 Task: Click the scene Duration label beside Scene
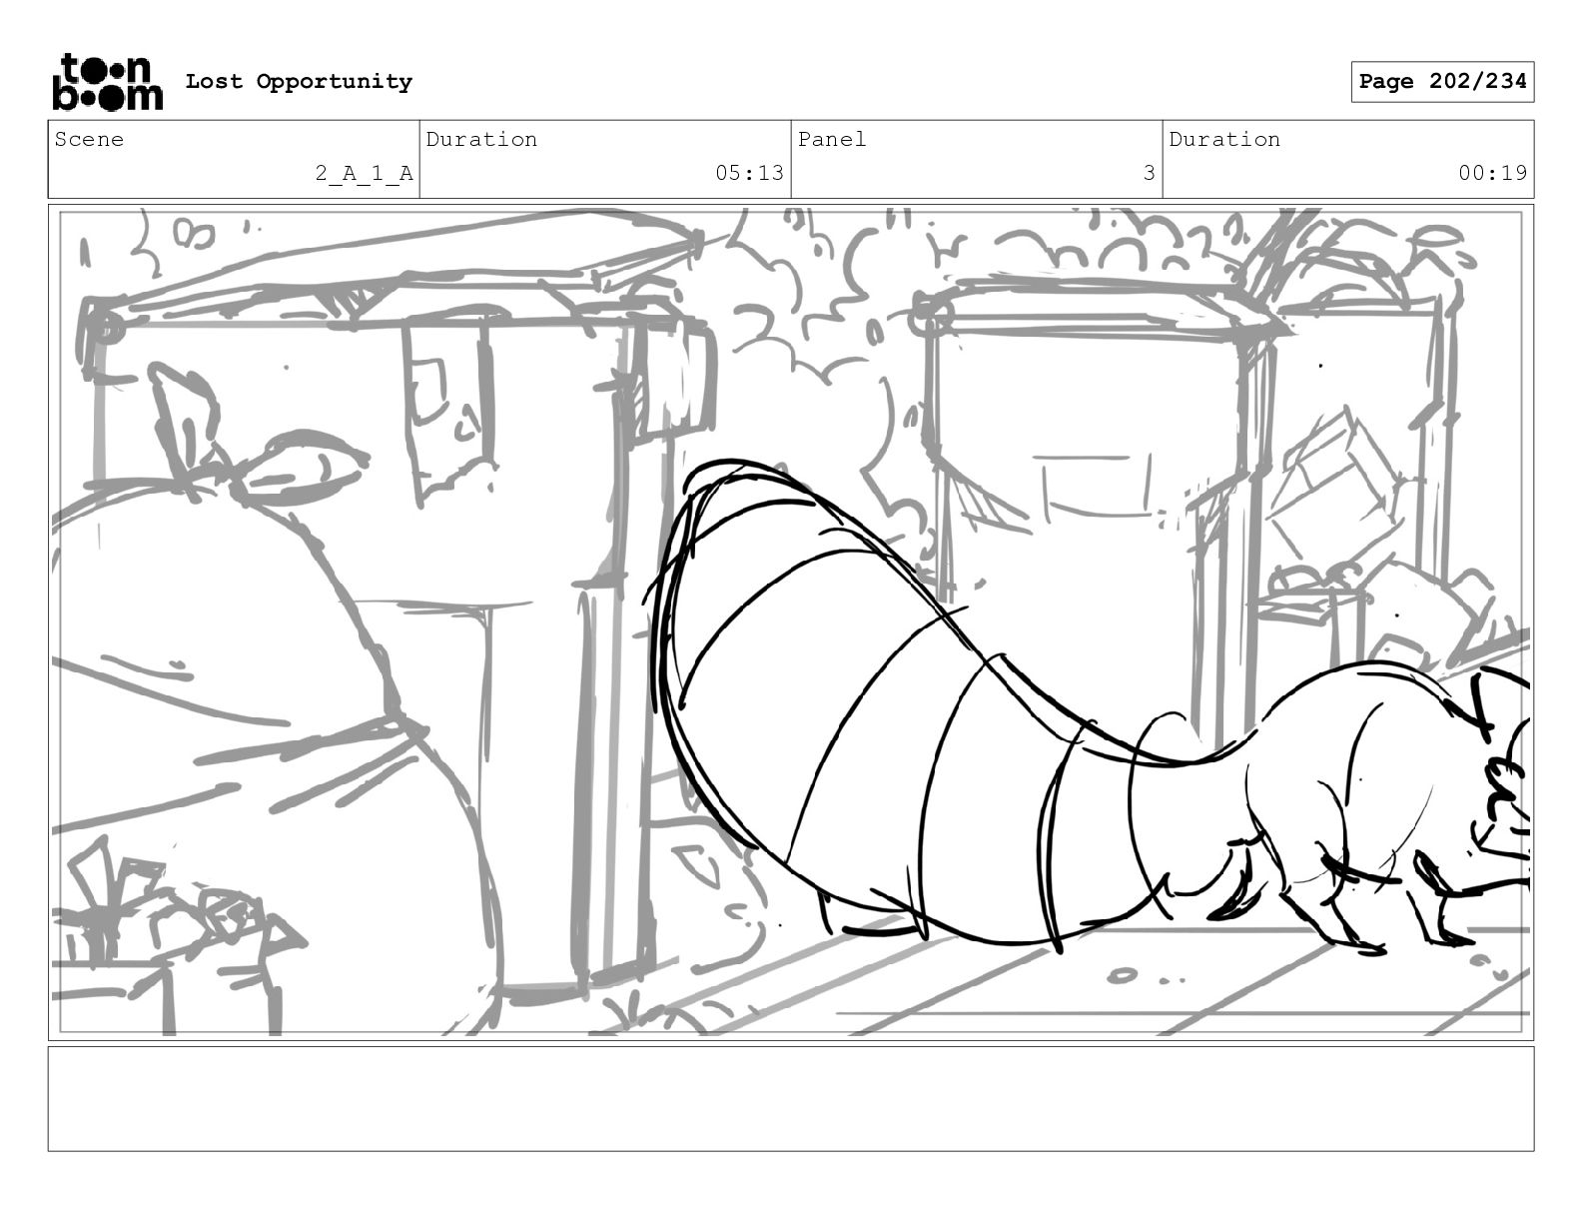click(x=481, y=140)
